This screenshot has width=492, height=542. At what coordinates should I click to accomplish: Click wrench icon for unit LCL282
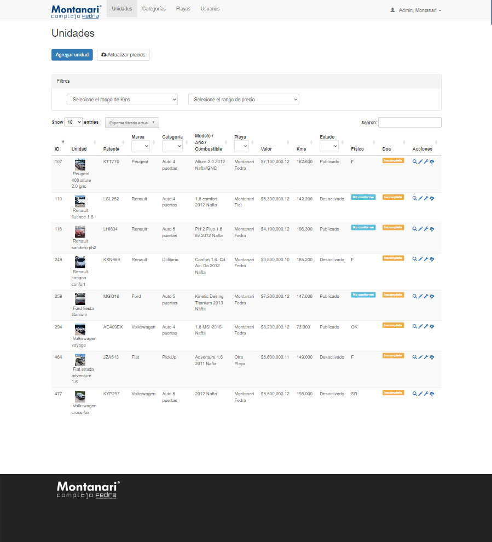pos(426,198)
